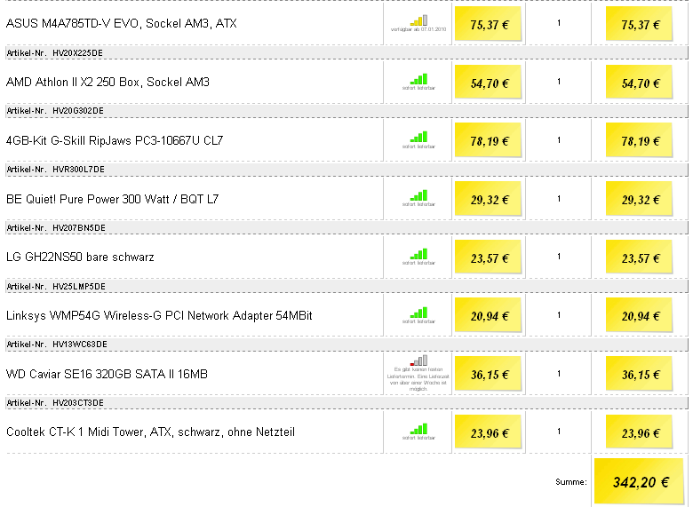Open Cooltek CT-K 1 Midi Tower product

point(150,432)
